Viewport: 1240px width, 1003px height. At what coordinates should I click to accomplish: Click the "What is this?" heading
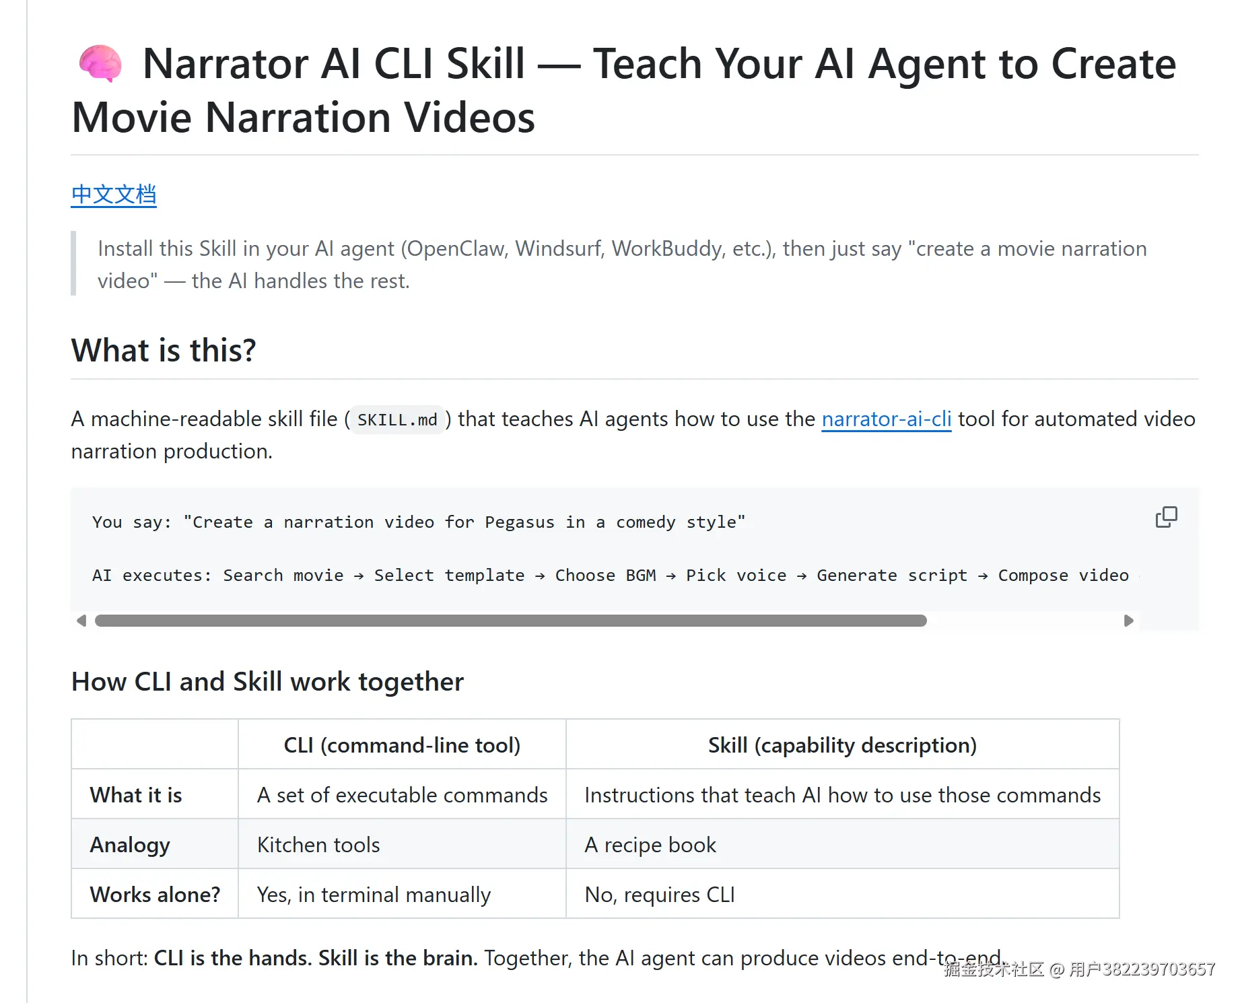[x=164, y=350]
